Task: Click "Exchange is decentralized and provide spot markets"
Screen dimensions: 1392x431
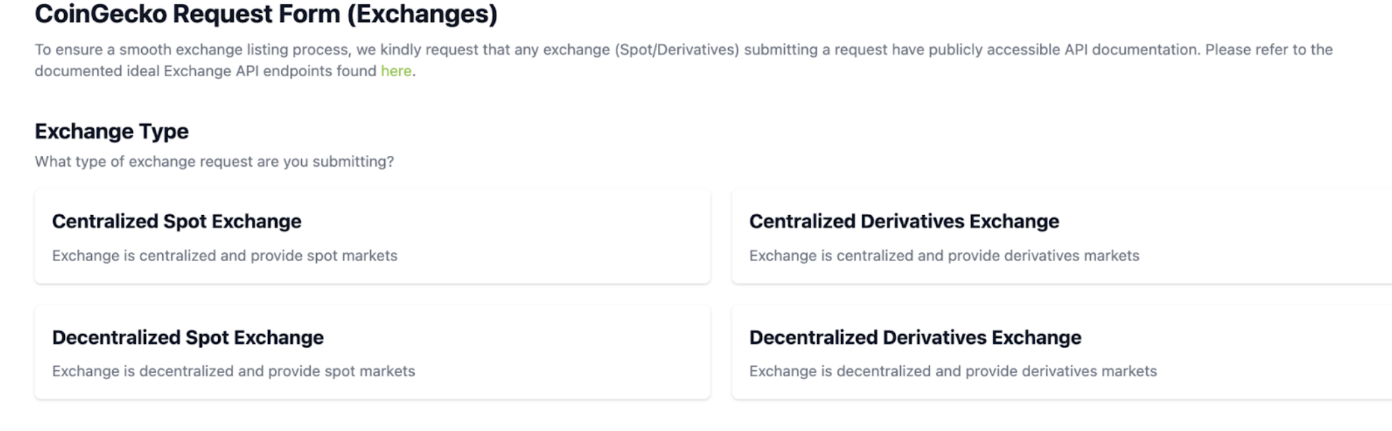Action: (x=234, y=371)
